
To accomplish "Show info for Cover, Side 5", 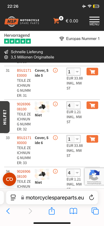I will [55, 70].
